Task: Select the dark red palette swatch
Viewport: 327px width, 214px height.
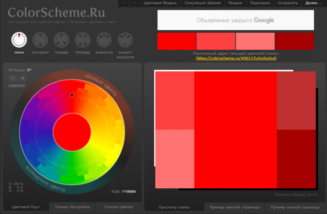Action: coord(294,41)
